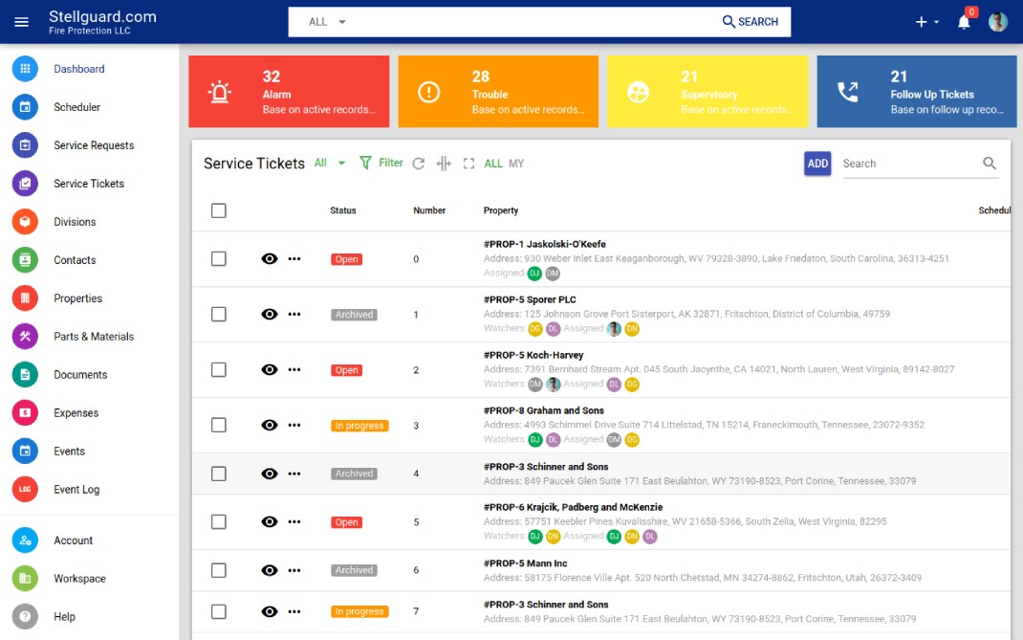Open the Service Tickets All status dropdown
This screenshot has width=1023, height=640.
(x=330, y=164)
